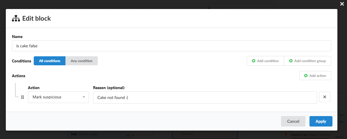This screenshot has height=139, width=347.
Task: Remove the Mark suspicious action with its X
Action: coord(325,97)
